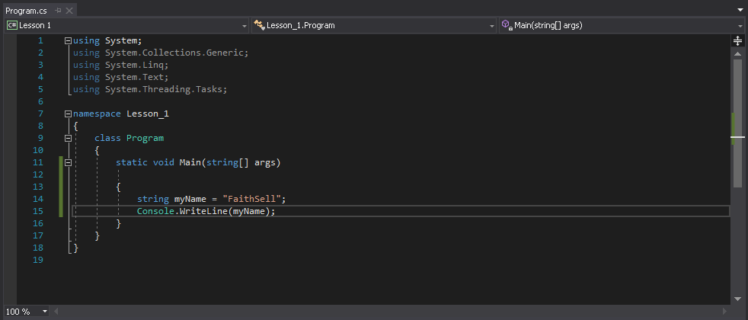This screenshot has width=748, height=320.
Task: Open the 100 % zoom dropdown
Action: 45,312
